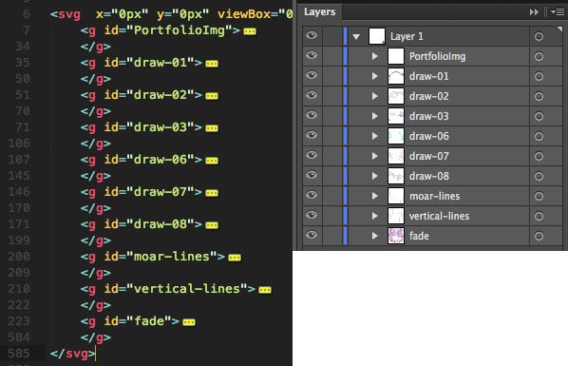Open the Layers panel options menu

pos(558,12)
